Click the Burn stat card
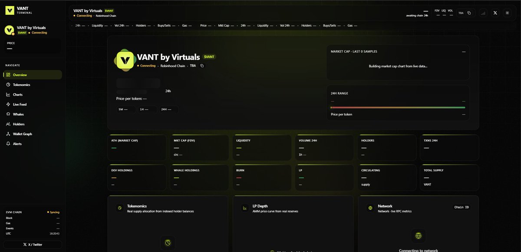The width and height of the screenshot is (521, 252). (262, 177)
